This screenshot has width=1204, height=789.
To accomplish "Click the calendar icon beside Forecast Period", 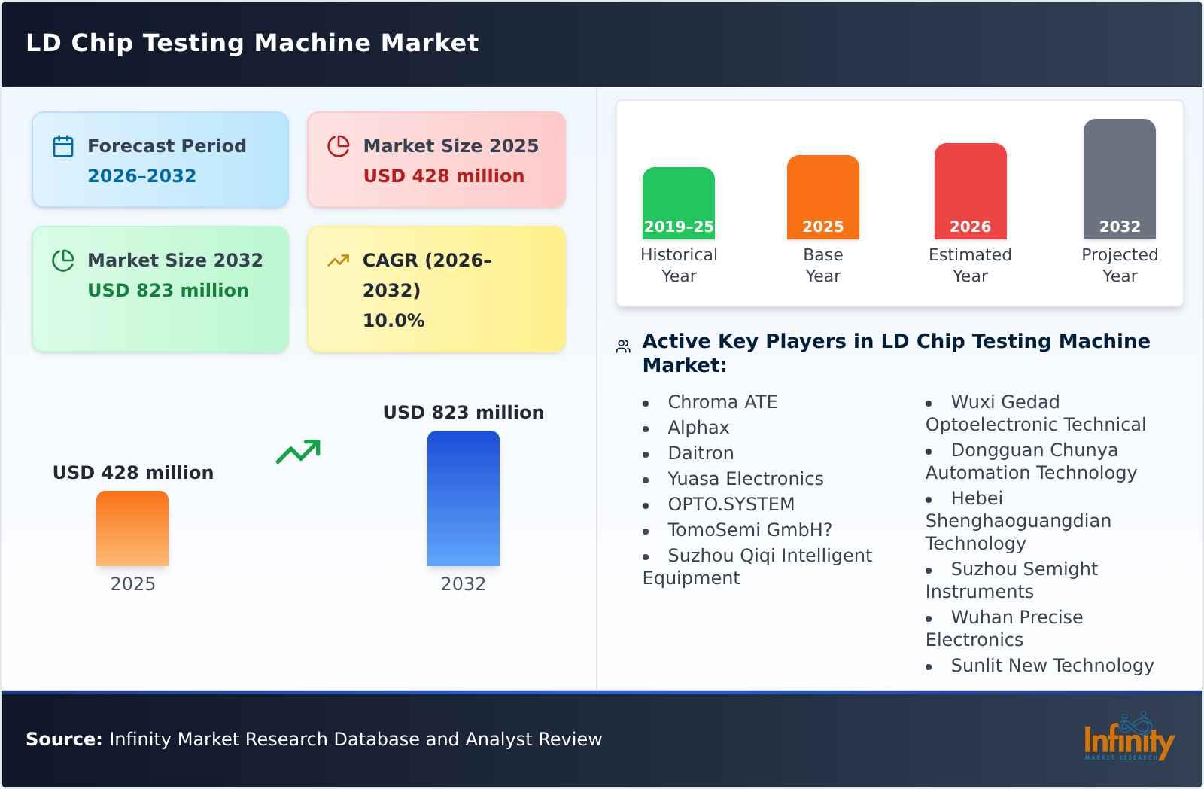I will [63, 146].
